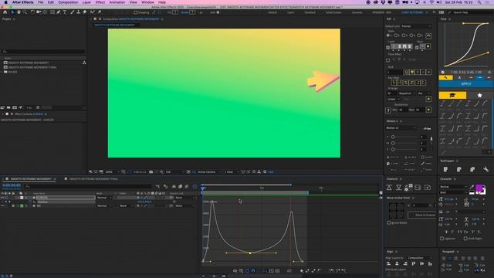This screenshot has width=494, height=278.
Task: Open the Sequence dropdown in Arrange section
Action: (407, 93)
